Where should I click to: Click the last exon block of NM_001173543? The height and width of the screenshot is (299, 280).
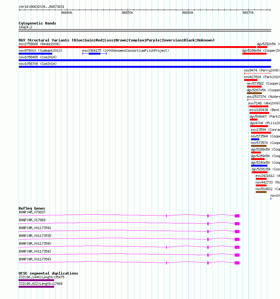(x=237, y=263)
